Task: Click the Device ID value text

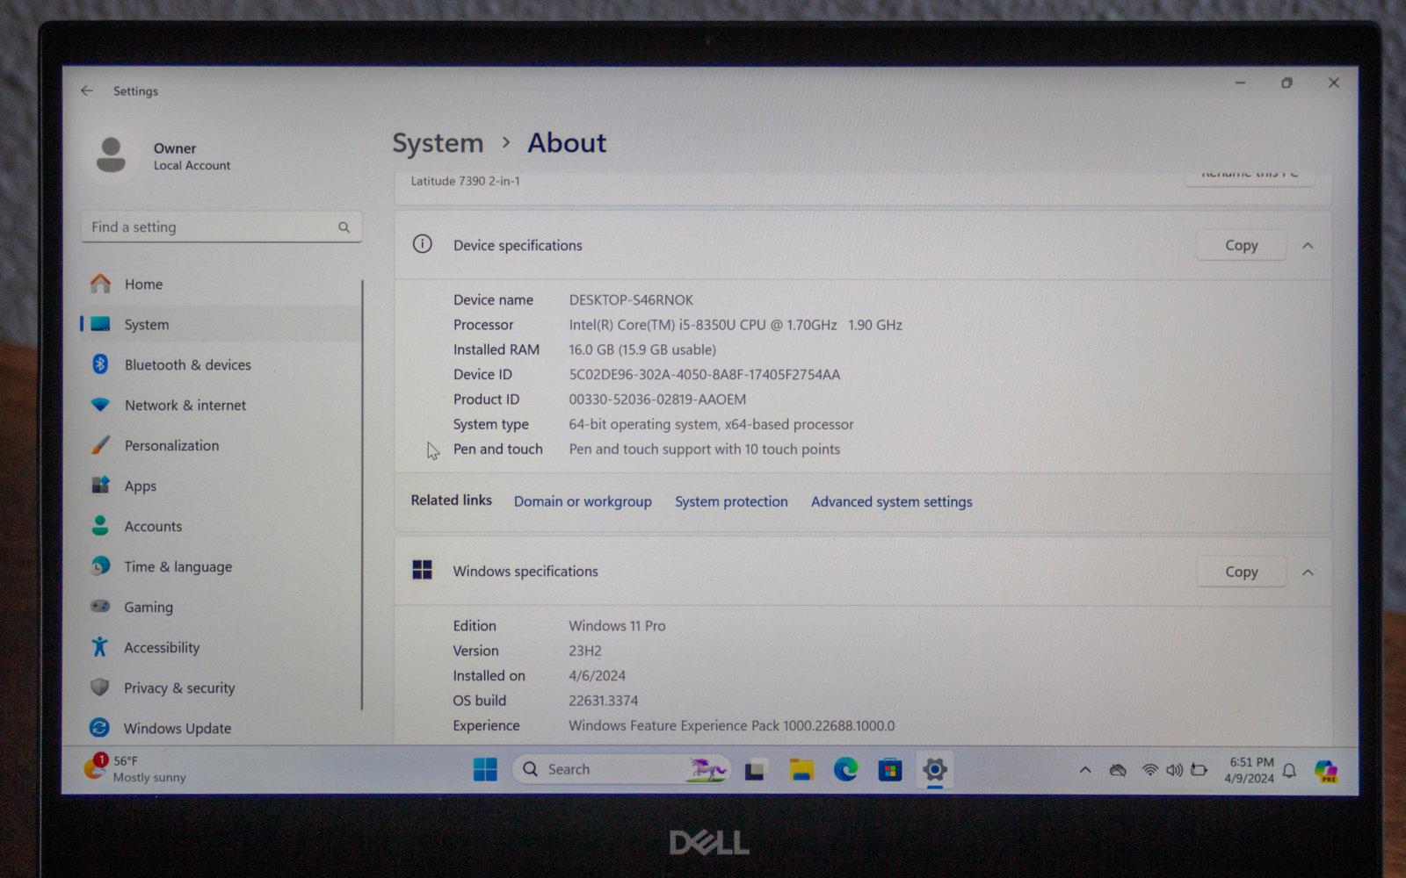Action: 705,375
